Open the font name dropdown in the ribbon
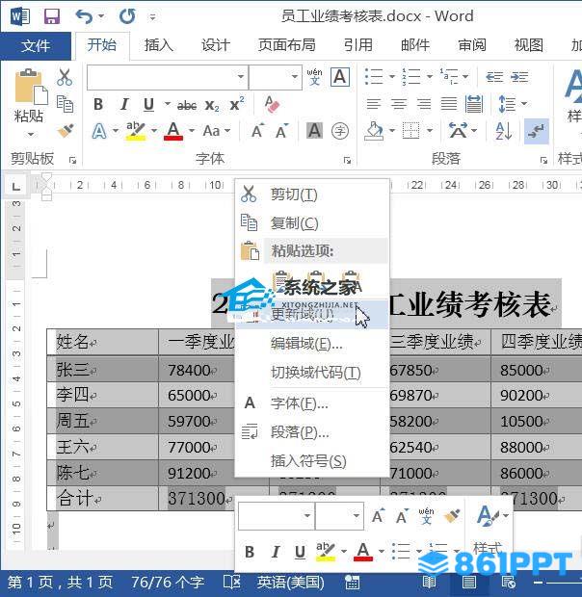This screenshot has width=582, height=597. pos(241,77)
